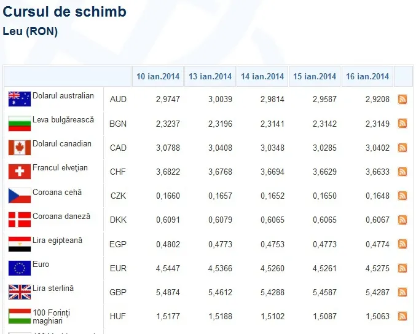Open RSS feed for Leva bulgărească
Viewport: 416px width, 334px height.
[x=402, y=124]
